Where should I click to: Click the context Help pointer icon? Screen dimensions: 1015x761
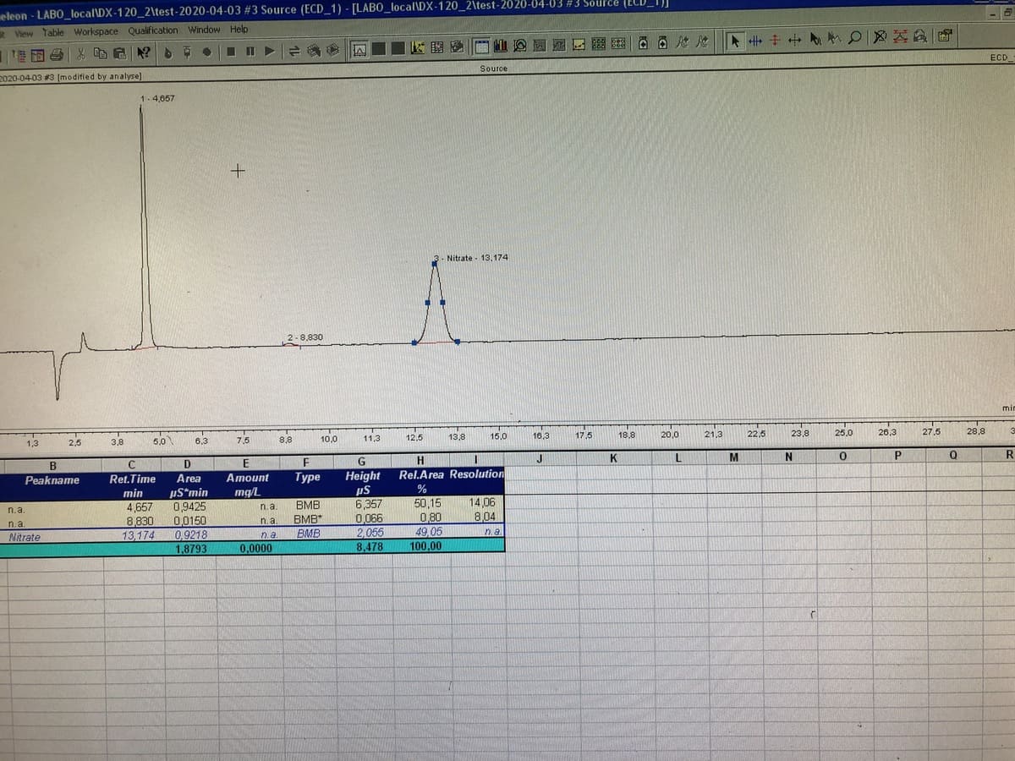coord(144,52)
